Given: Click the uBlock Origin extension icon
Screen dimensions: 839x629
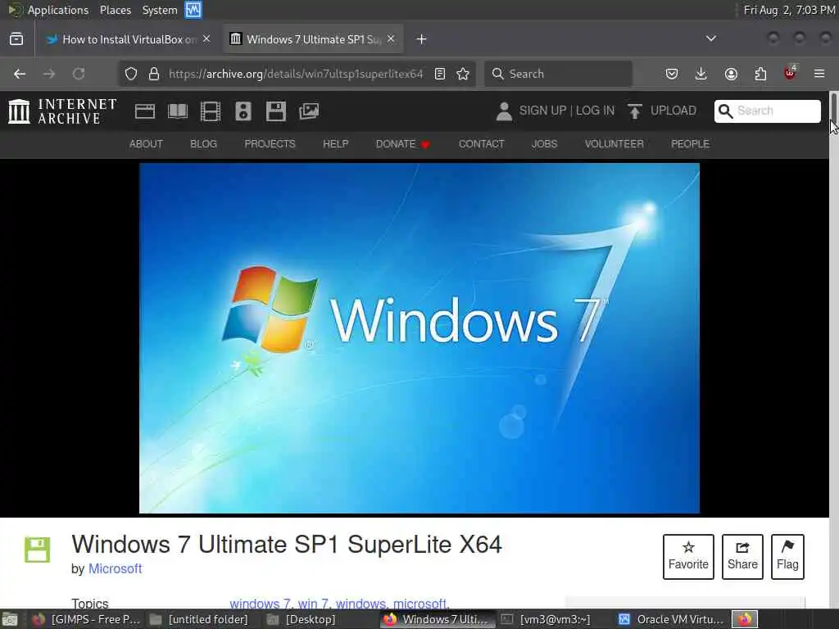Looking at the screenshot, I should tap(790, 73).
